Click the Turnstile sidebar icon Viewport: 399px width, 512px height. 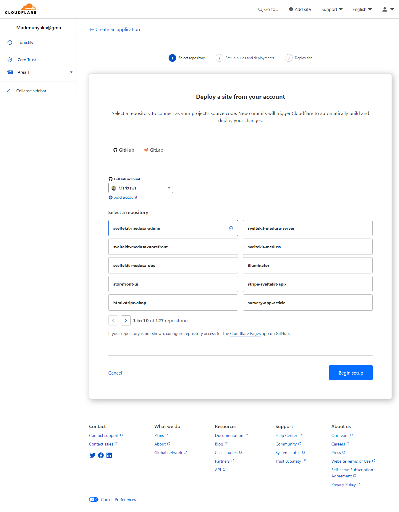10,42
